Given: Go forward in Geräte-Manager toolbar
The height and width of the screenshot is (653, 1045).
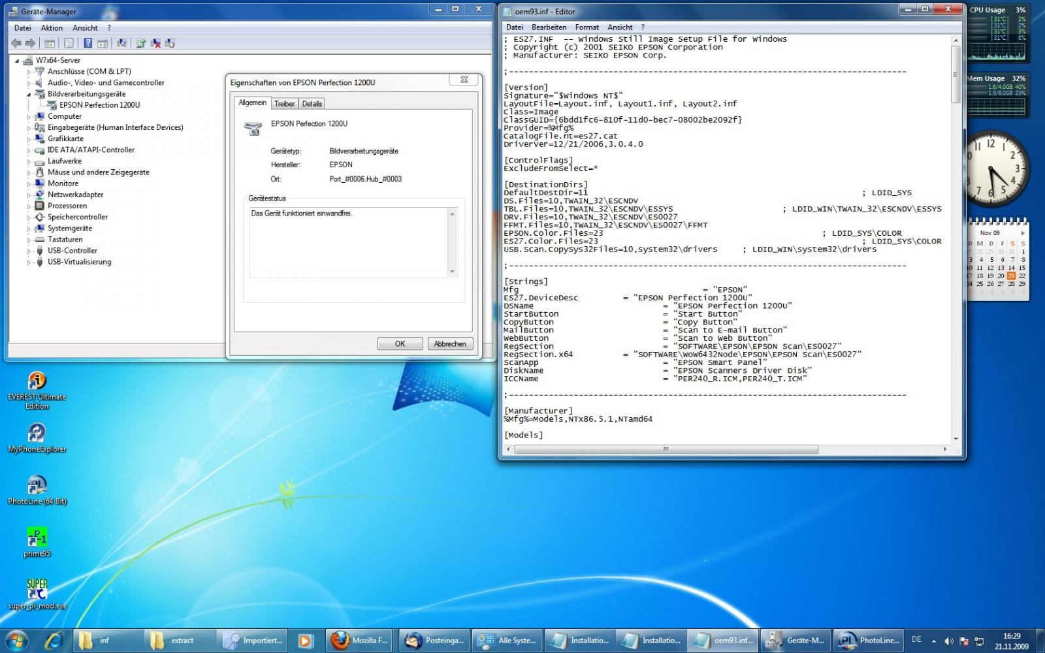Looking at the screenshot, I should pyautogui.click(x=30, y=43).
